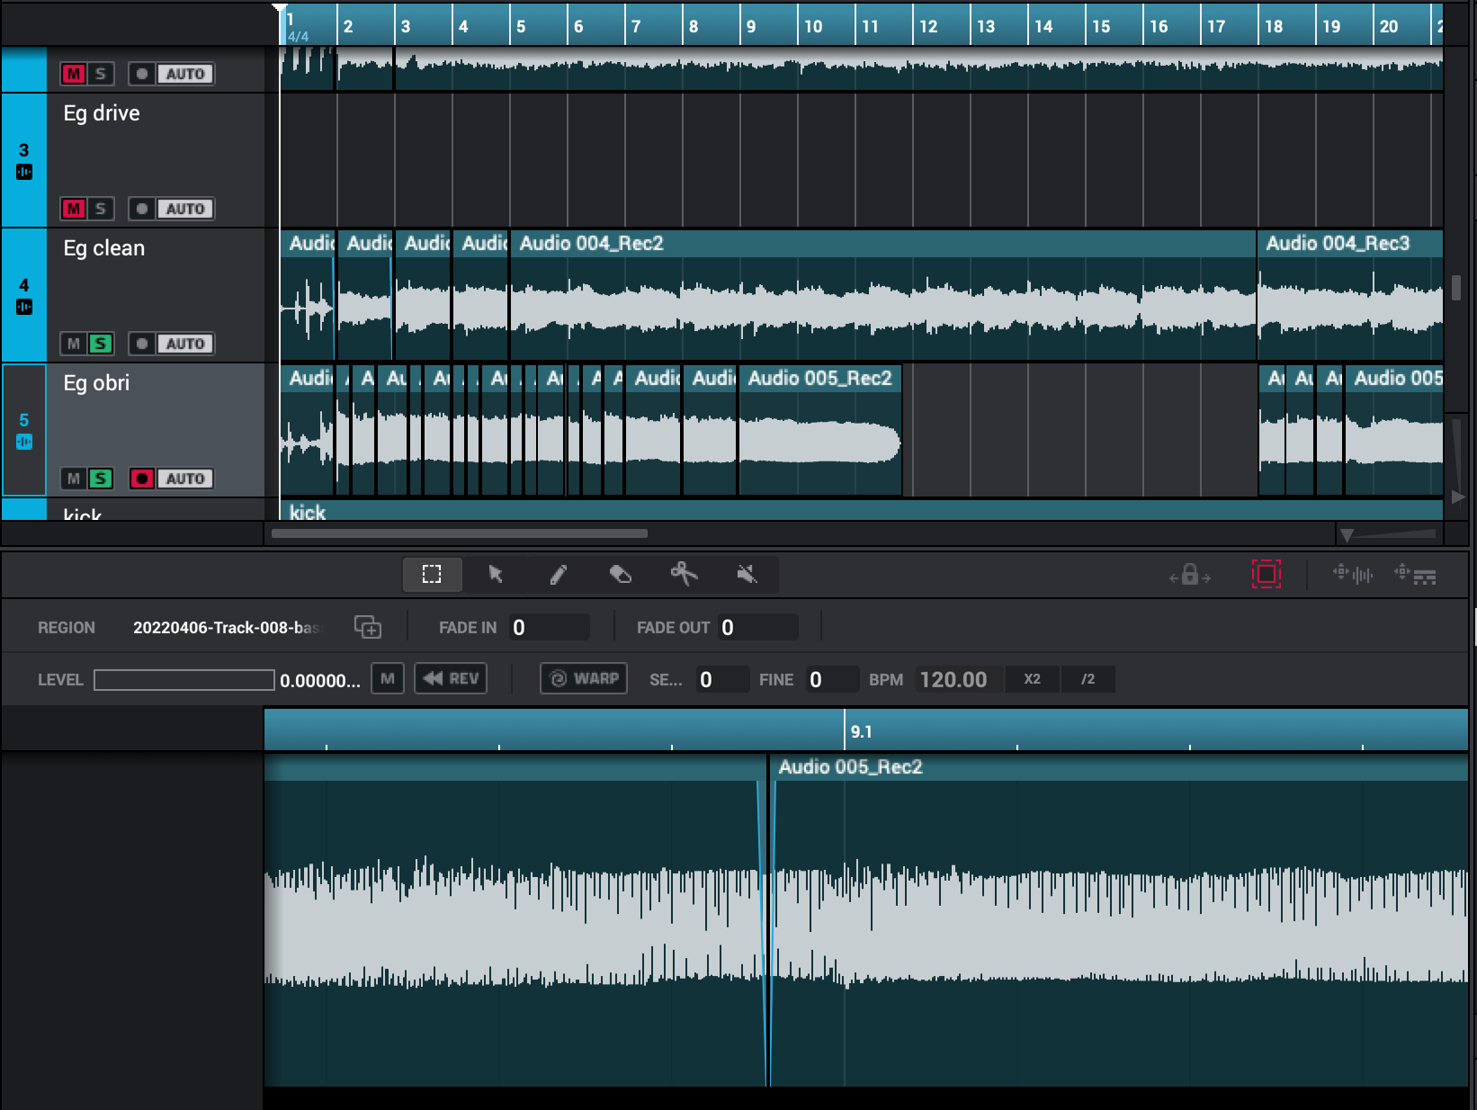
Task: Click the 9.1 marker in editor ruler
Action: [861, 732]
